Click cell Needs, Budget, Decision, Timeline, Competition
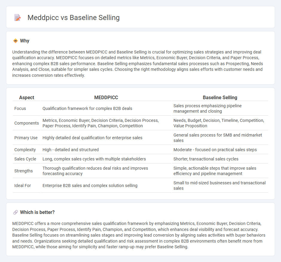281x262 pixels. click(220, 123)
